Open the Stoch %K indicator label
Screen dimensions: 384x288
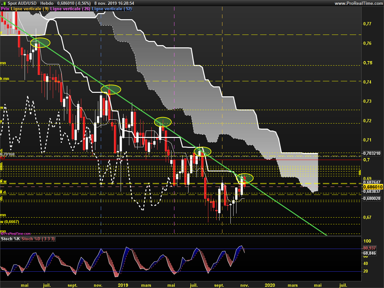(11, 239)
